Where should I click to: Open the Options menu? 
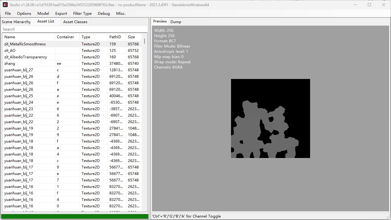point(24,14)
